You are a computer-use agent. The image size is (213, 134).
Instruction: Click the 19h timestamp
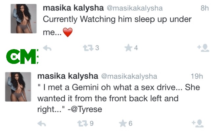196,77
